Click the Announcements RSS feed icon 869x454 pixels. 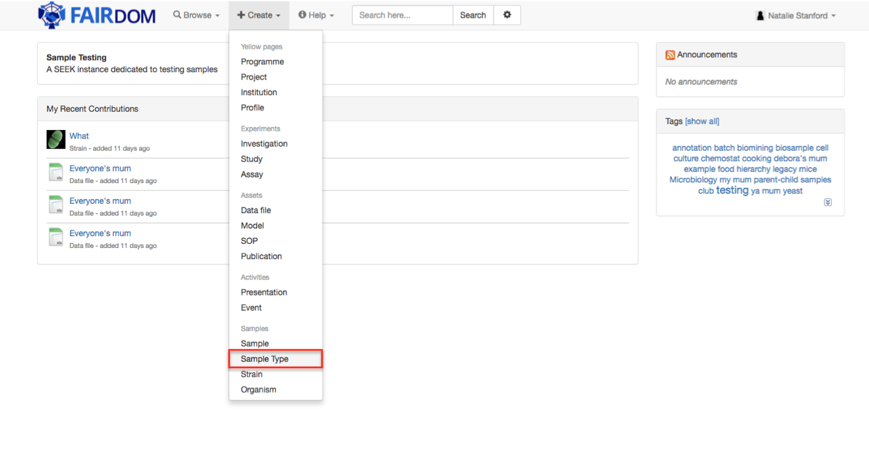point(670,54)
